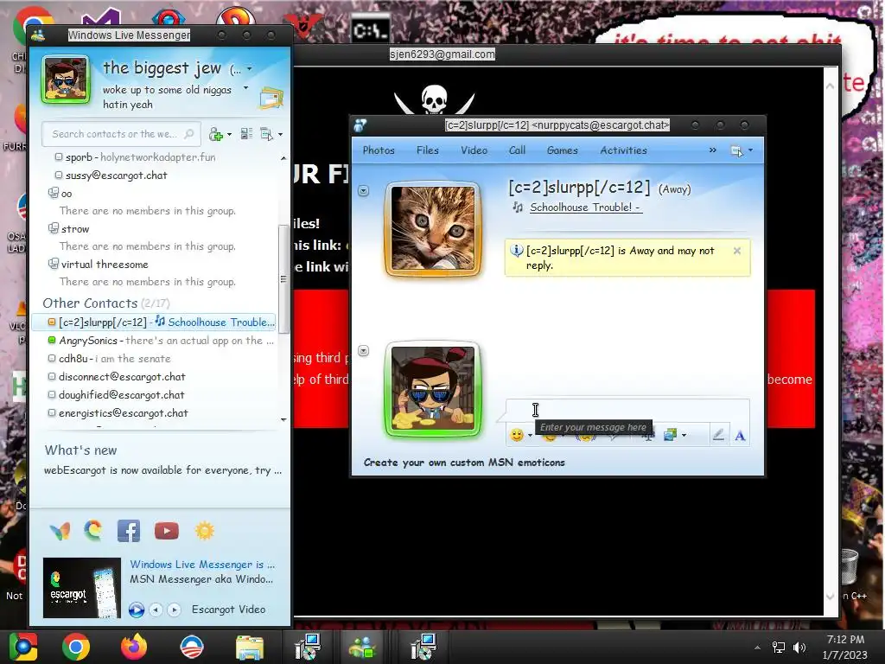Click contact list scroll up arrow
This screenshot has width=885, height=664.
[283, 158]
